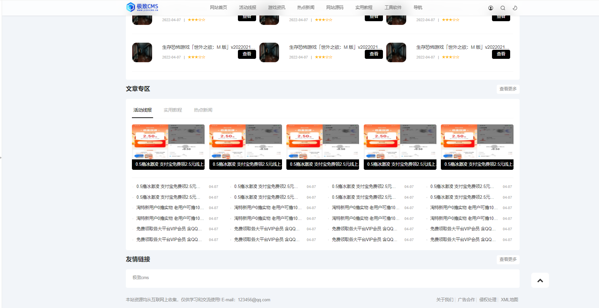The image size is (599, 308).
Task: Click 查看更多 in the 友情链接 section
Action: coord(507,259)
